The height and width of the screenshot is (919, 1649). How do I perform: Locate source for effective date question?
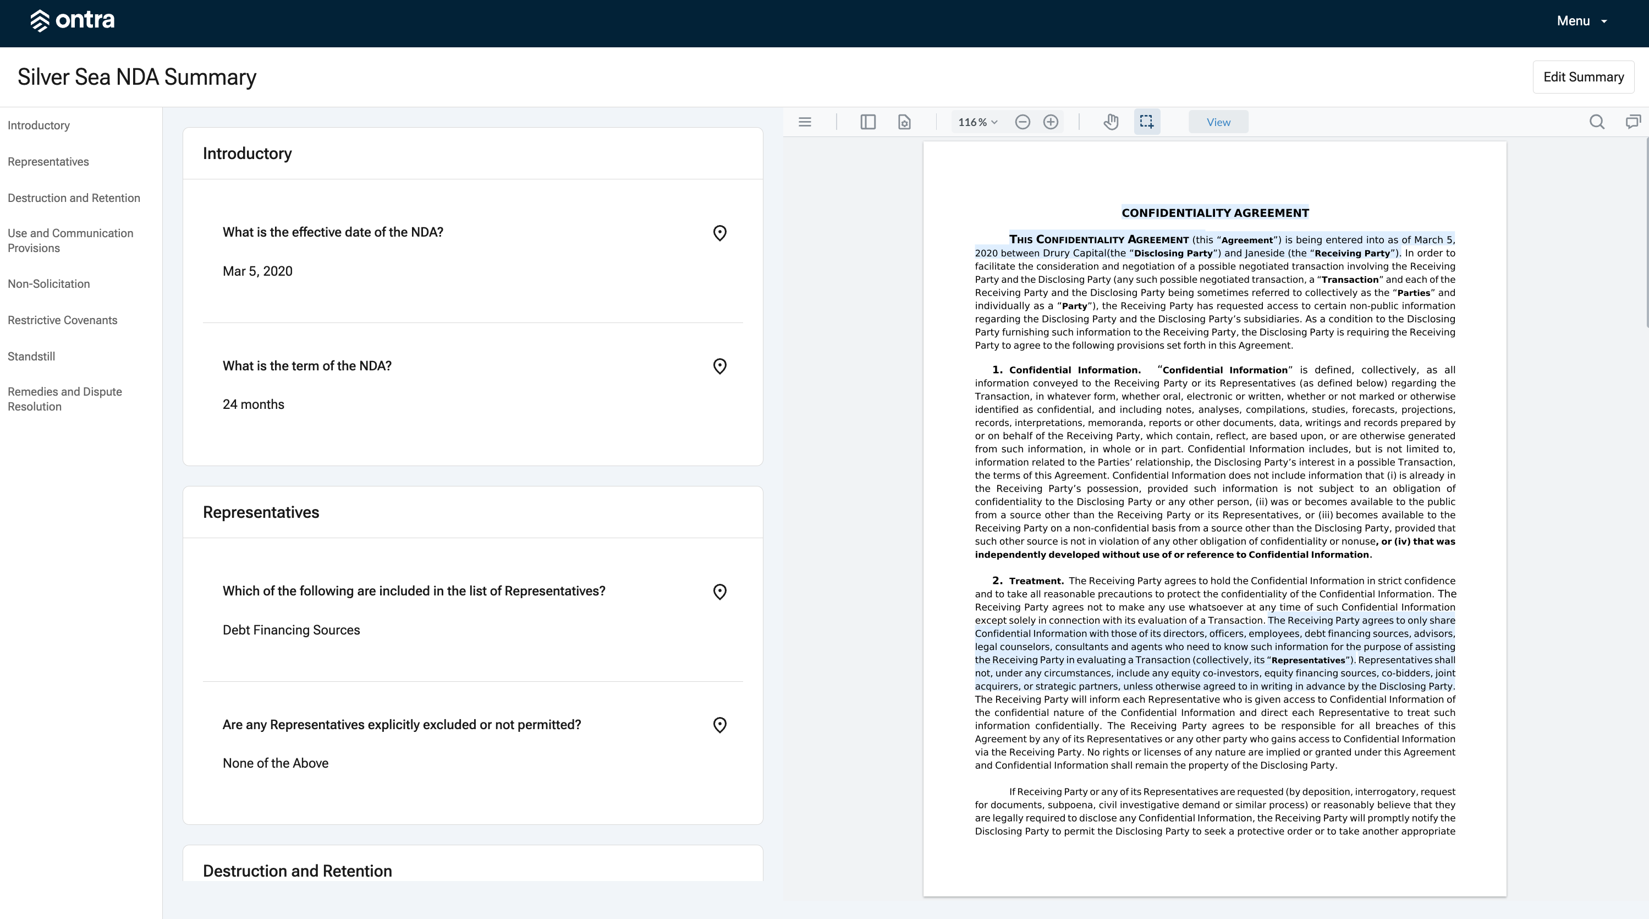click(719, 233)
